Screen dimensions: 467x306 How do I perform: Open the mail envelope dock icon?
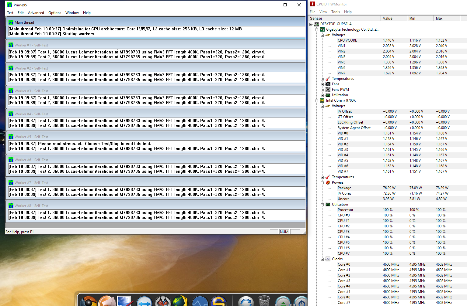click(107, 301)
